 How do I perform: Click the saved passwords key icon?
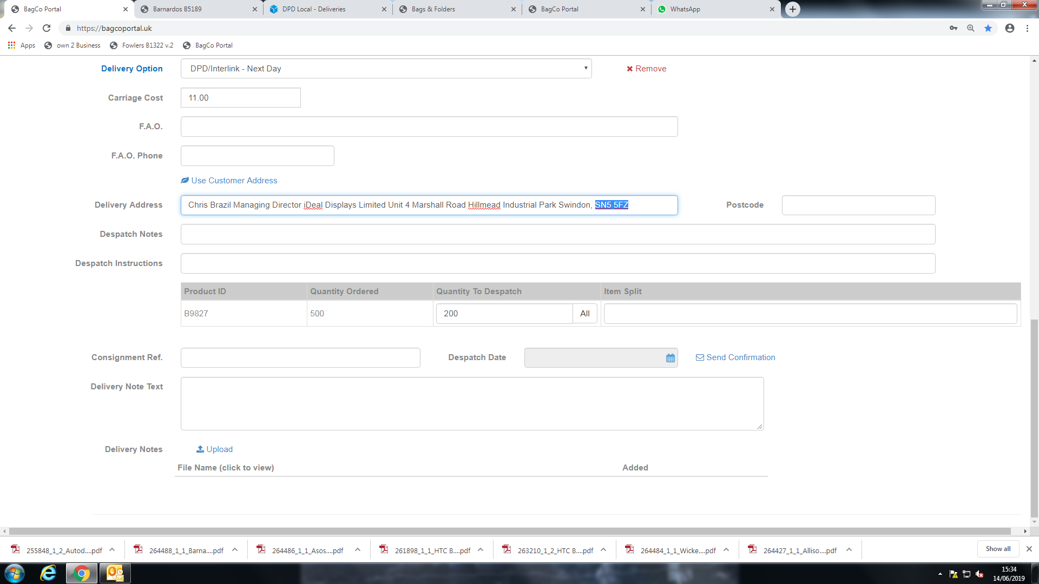953,28
